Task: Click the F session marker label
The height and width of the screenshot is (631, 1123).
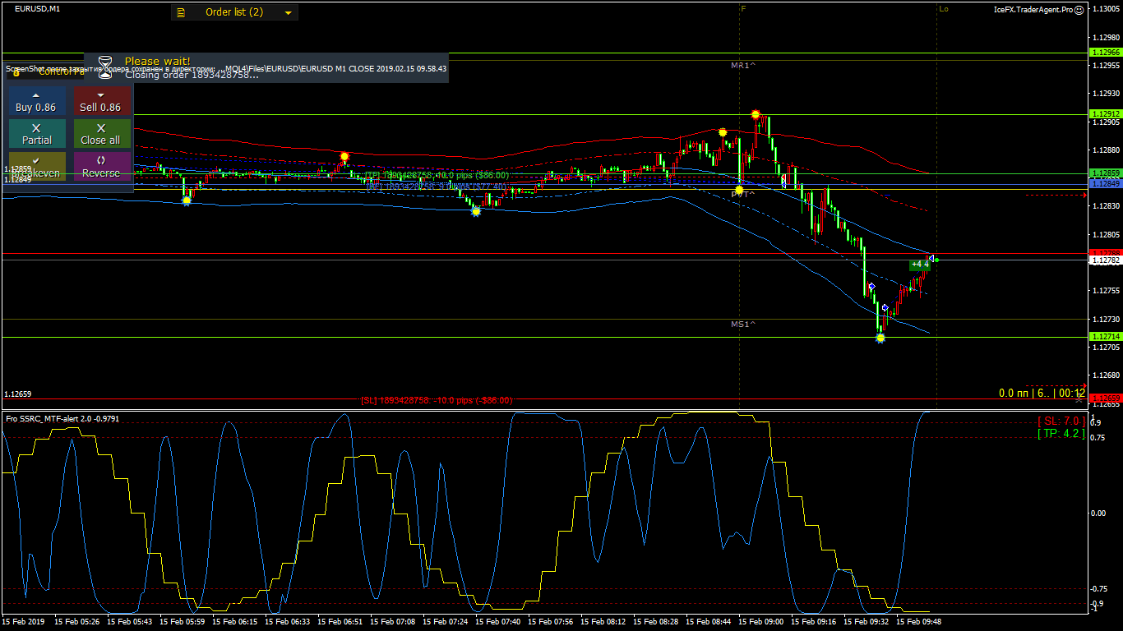Action: pos(743,8)
